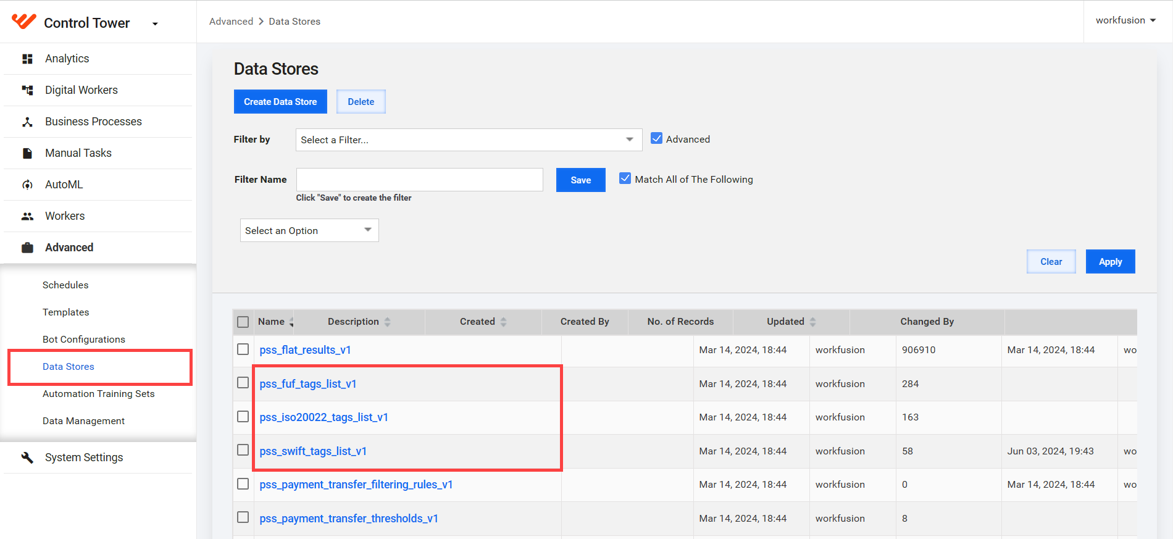Go to Data Stores submenu item
The width and height of the screenshot is (1173, 539).
[69, 367]
